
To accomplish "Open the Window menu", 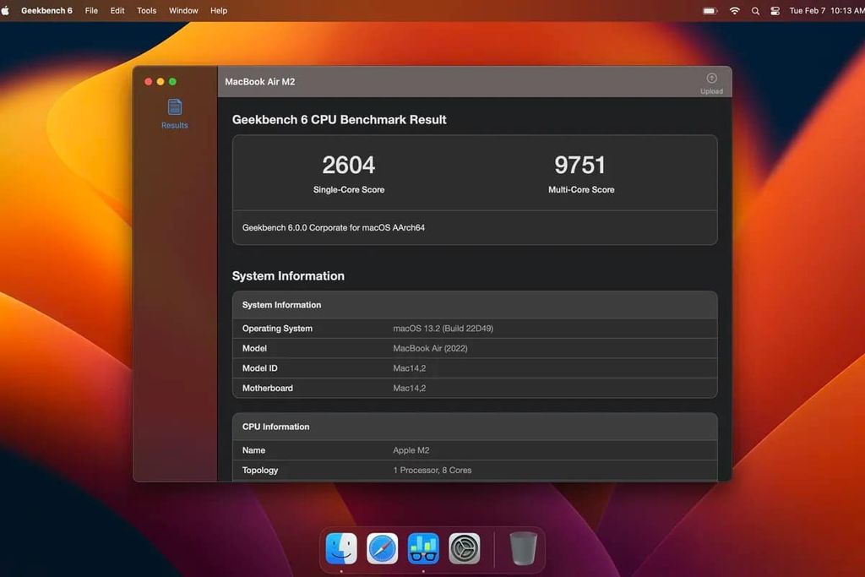I will (182, 10).
